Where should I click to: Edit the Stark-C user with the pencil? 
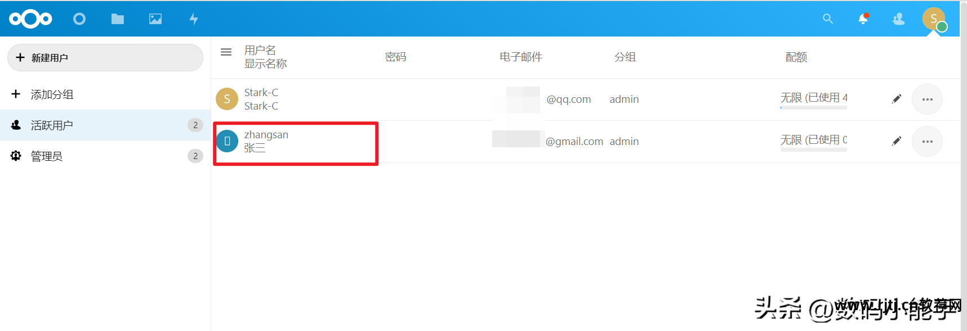pyautogui.click(x=897, y=99)
